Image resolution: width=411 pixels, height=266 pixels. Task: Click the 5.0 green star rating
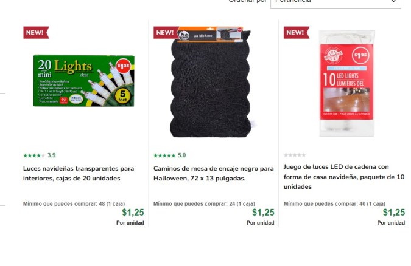[164, 155]
